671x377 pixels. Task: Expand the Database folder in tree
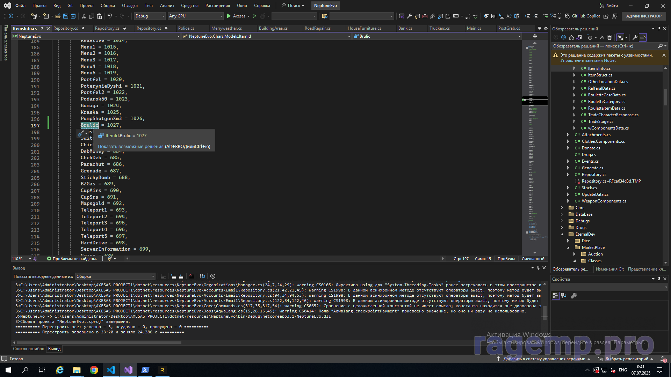tap(562, 214)
